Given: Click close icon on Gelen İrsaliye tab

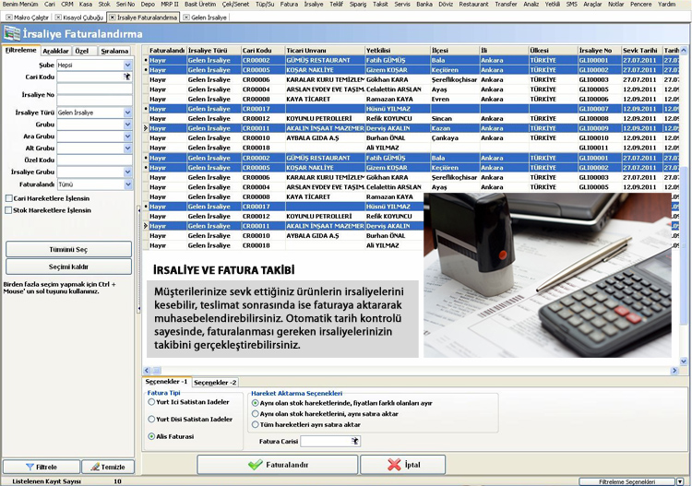Looking at the screenshot, I should tap(186, 18).
